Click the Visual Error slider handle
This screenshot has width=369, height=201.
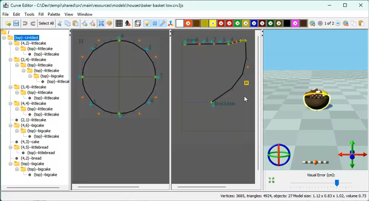click(x=337, y=183)
